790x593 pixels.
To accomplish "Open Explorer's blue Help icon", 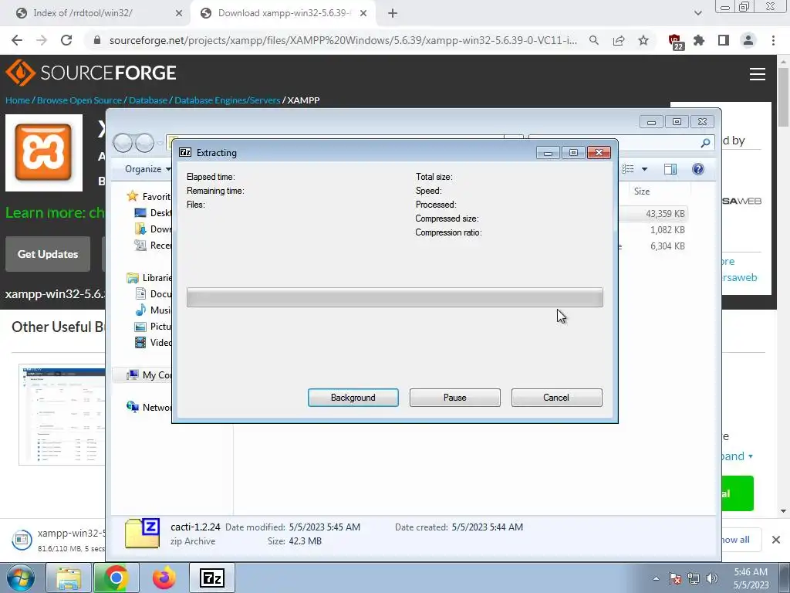I will tap(697, 169).
